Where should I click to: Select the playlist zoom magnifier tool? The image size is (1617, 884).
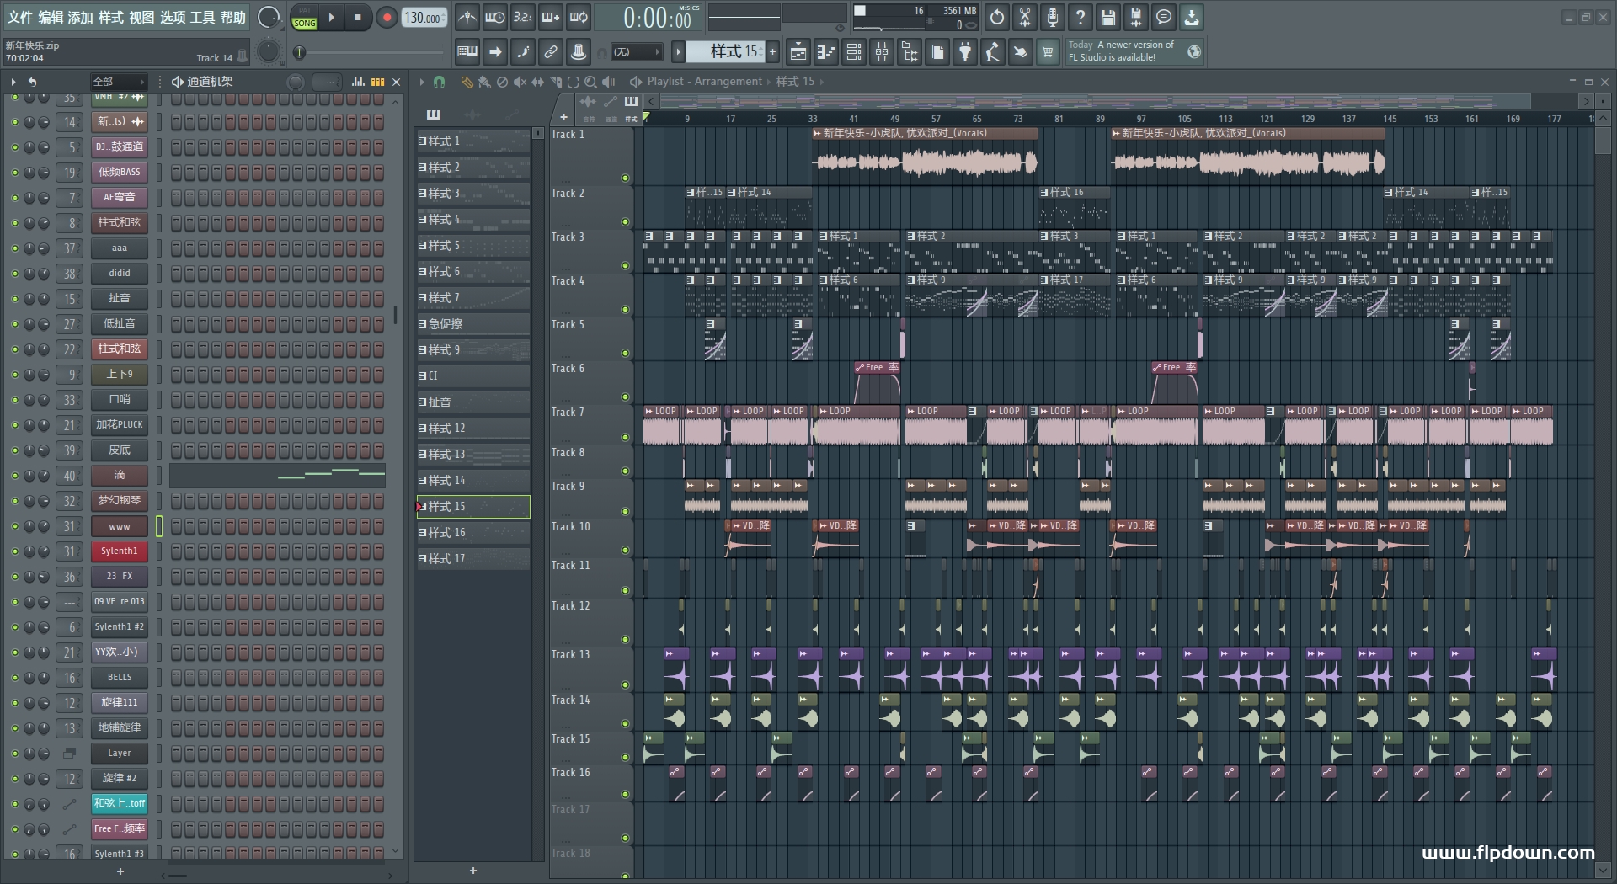[590, 82]
